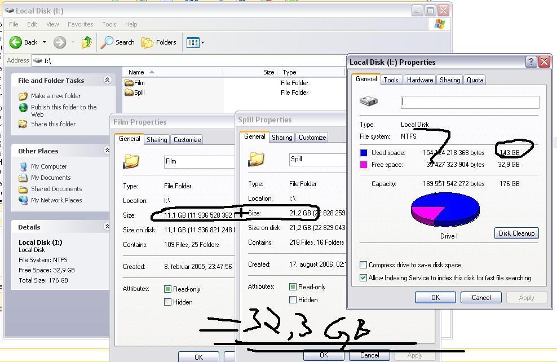Open My Documents icon in Other Places
Screen dimensions: 557x362
(24, 178)
